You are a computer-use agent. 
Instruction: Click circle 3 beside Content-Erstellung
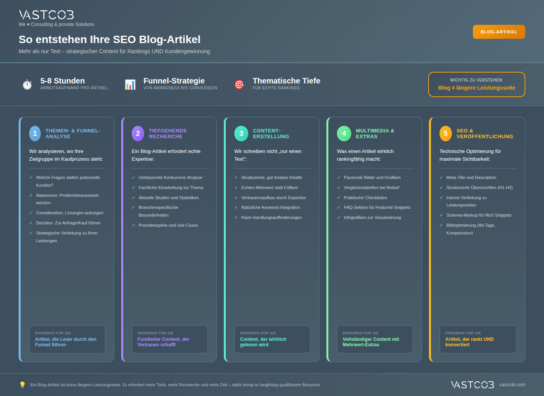(x=241, y=134)
